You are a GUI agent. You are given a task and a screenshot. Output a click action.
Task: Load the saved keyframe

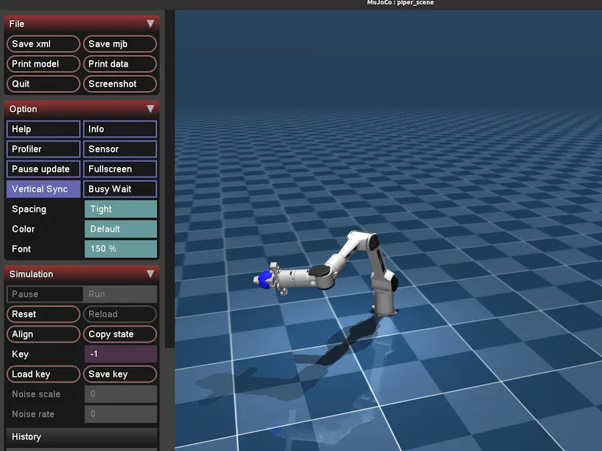point(43,374)
